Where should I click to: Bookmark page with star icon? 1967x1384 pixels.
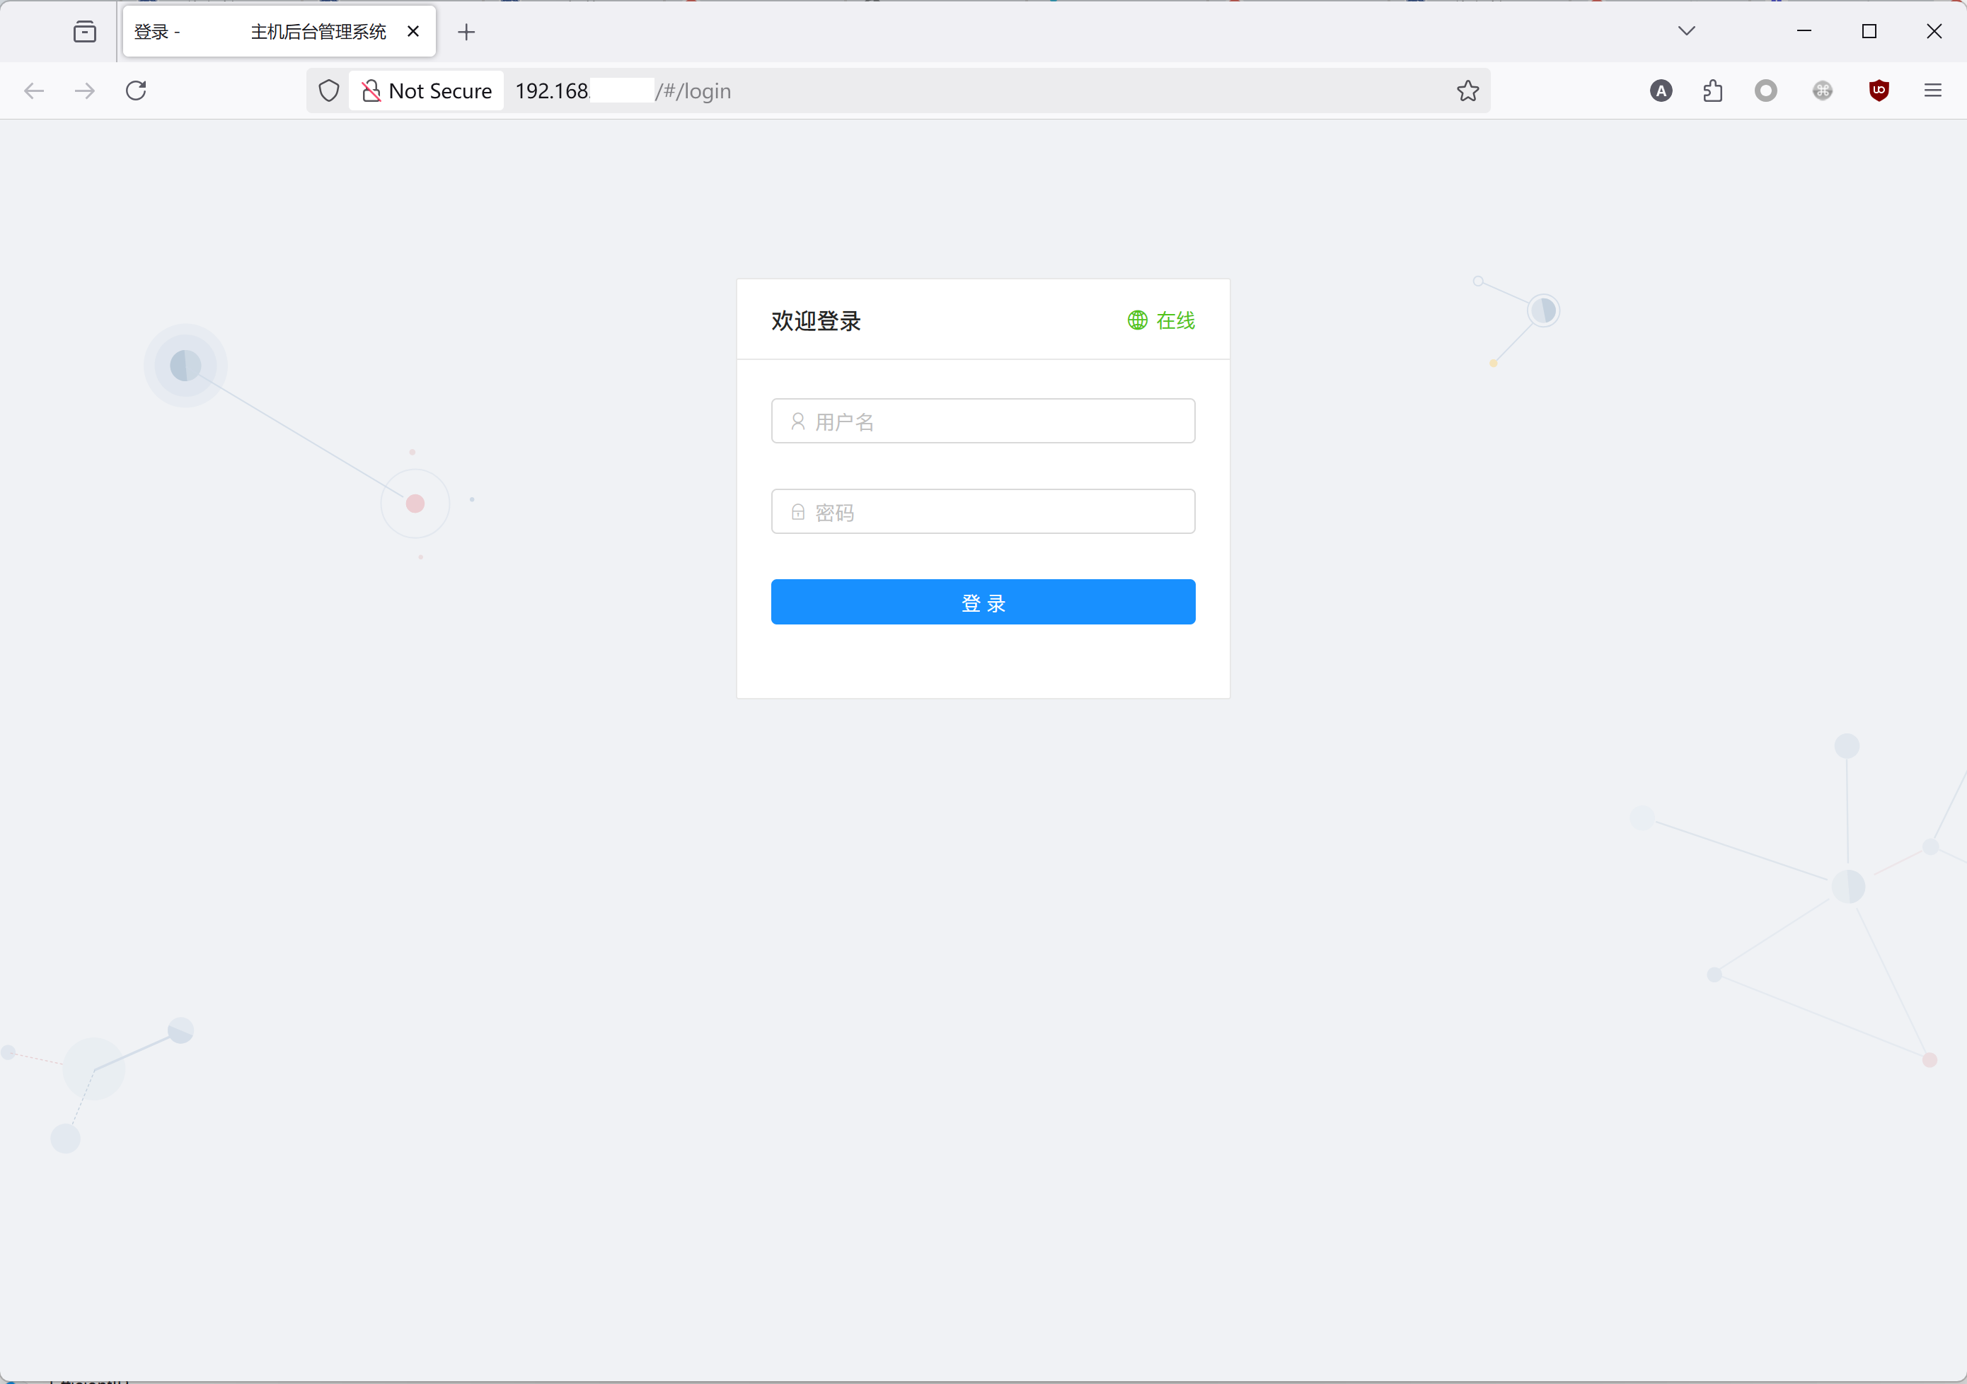pyautogui.click(x=1467, y=91)
